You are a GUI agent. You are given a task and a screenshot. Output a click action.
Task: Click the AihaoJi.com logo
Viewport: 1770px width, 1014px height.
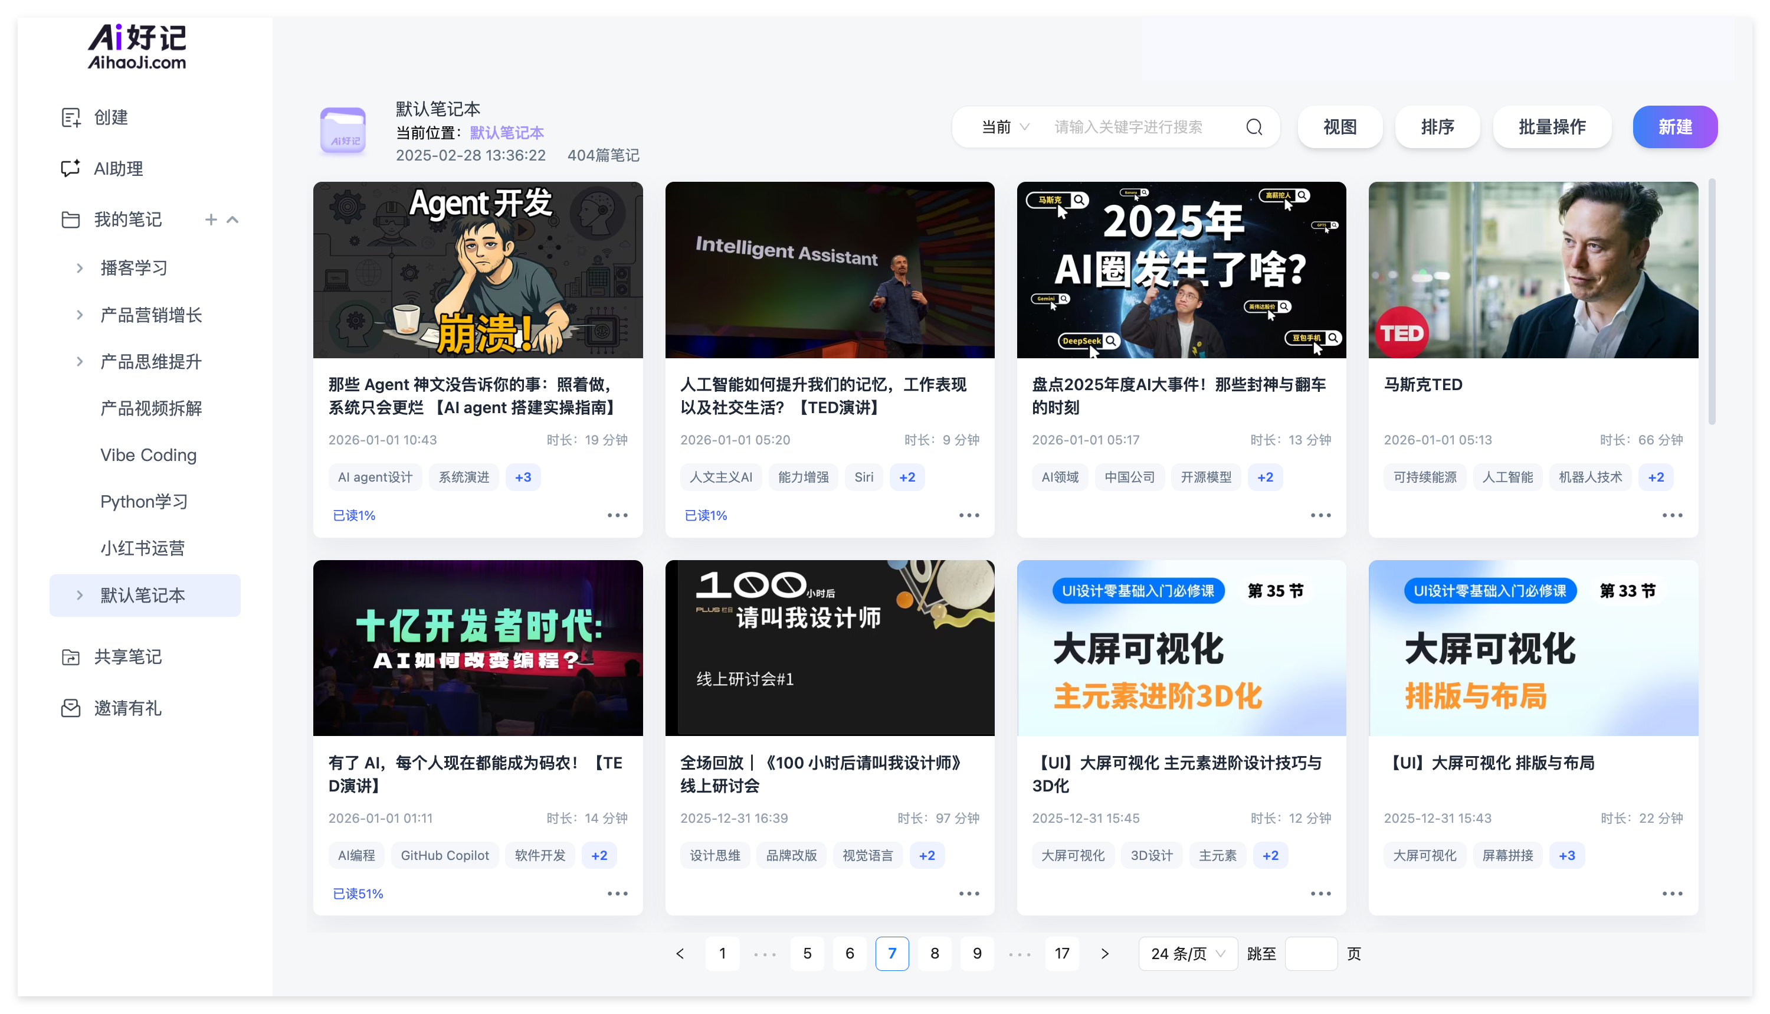coord(137,46)
